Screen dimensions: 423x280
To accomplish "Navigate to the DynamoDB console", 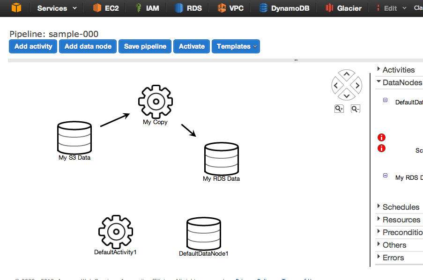I will click(284, 8).
